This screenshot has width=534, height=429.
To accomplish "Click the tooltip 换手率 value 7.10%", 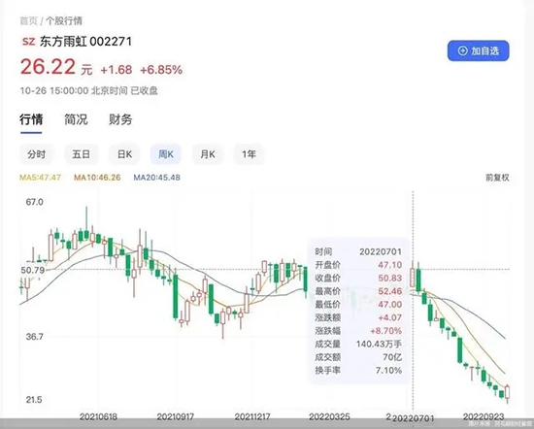I will [389, 370].
